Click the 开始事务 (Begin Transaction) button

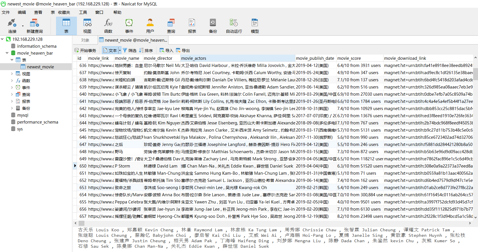85,51
